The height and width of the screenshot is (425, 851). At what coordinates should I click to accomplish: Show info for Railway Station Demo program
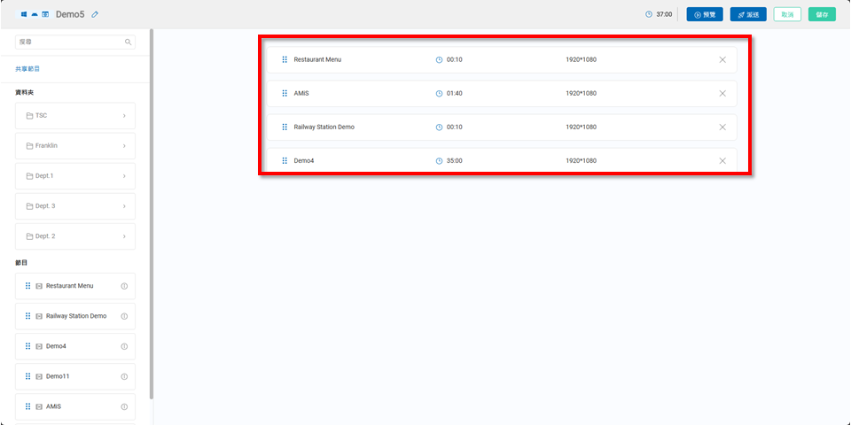pos(124,316)
